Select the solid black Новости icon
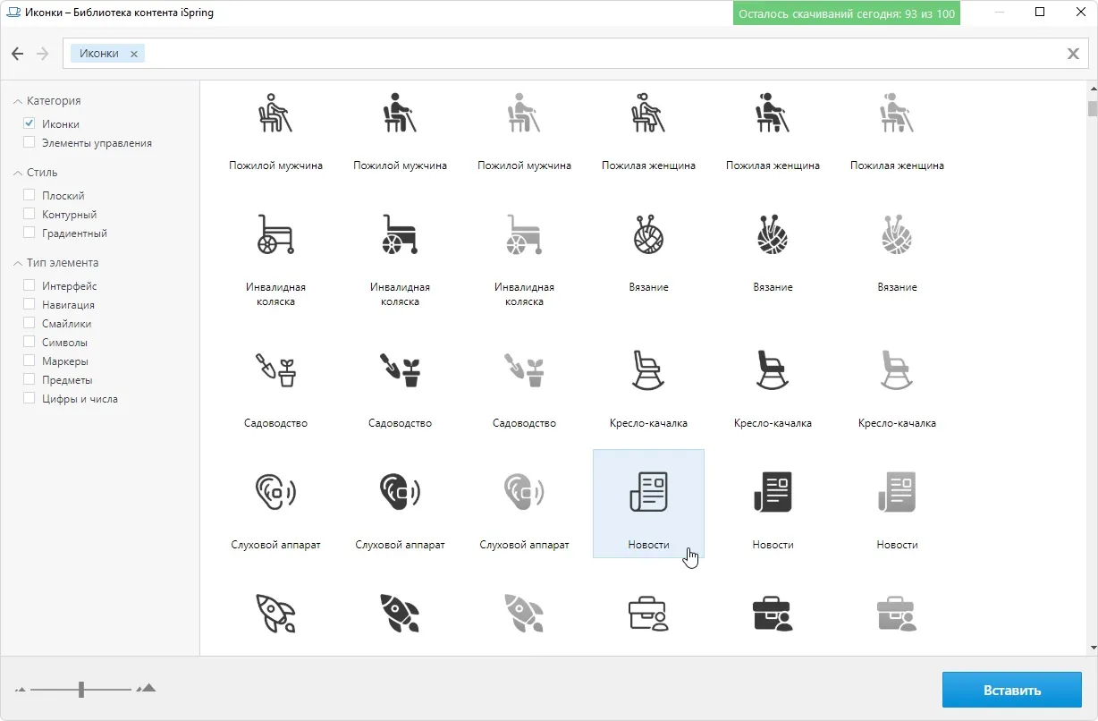This screenshot has width=1098, height=721. pos(773,491)
